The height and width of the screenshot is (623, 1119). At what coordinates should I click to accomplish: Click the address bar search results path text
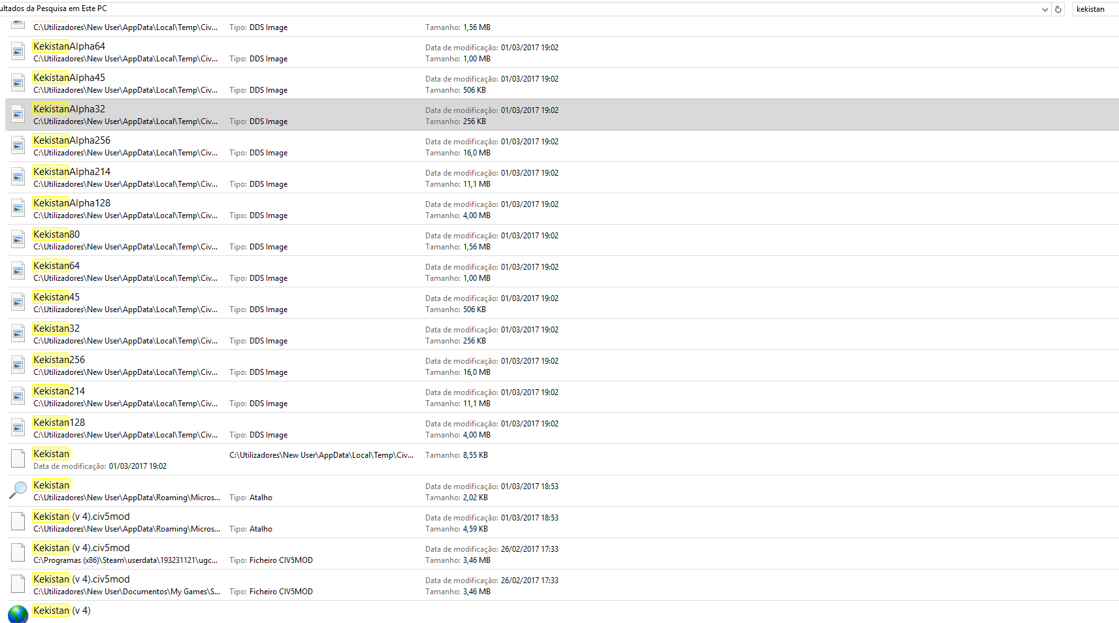pyautogui.click(x=54, y=8)
